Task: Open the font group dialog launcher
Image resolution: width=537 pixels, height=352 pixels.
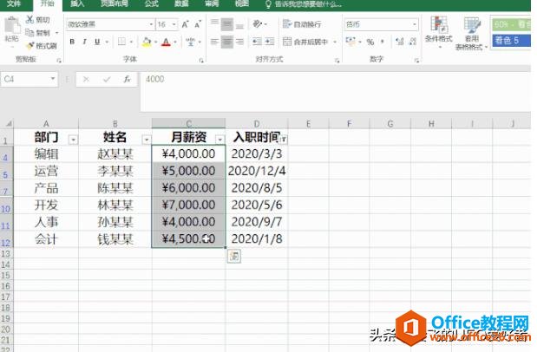Action: [200, 61]
